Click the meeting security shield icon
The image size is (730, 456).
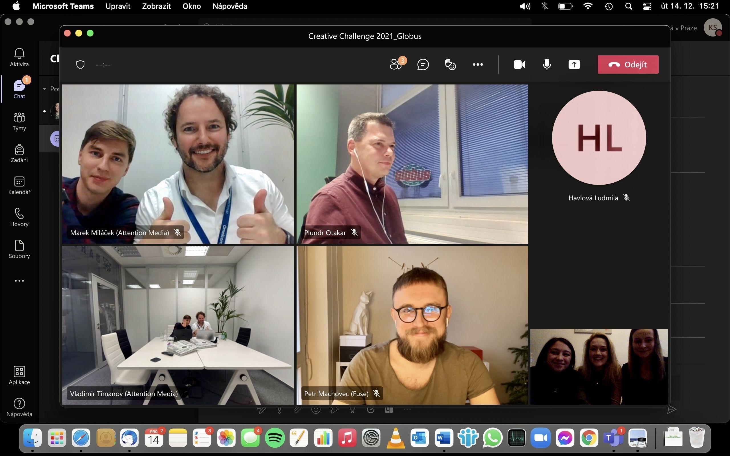(80, 64)
